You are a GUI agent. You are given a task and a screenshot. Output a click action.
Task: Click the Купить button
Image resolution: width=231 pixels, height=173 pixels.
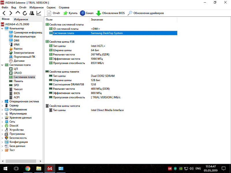pos(70,13)
